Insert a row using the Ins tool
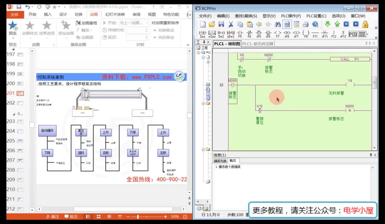Image resolution: width=385 pixels, height=224 pixels. pos(202,34)
